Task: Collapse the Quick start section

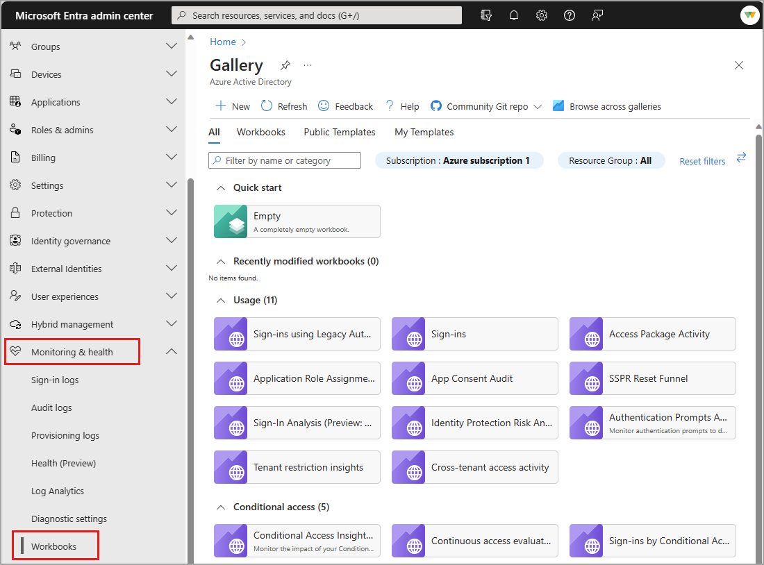Action: [x=220, y=187]
